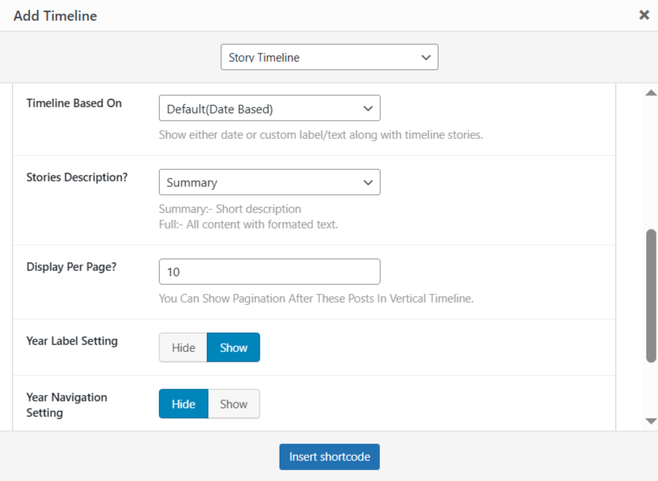Screen dimensions: 658x481
Task: Close the Add Timeline dialog
Action: tap(644, 15)
